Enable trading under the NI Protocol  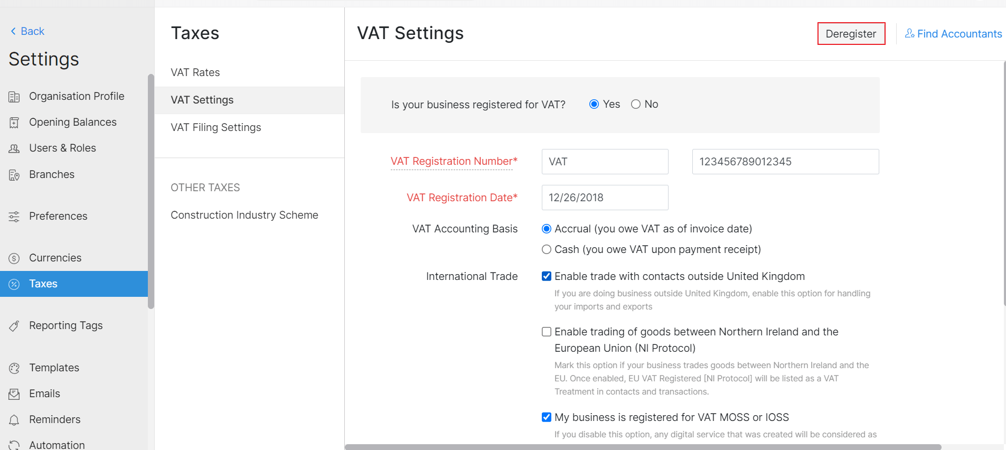point(547,332)
